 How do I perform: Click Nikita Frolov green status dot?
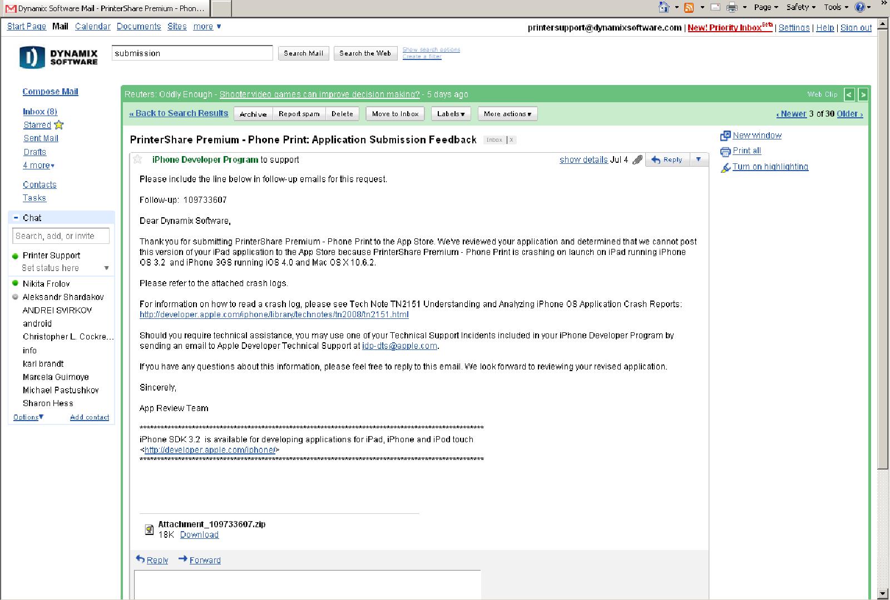(16, 283)
